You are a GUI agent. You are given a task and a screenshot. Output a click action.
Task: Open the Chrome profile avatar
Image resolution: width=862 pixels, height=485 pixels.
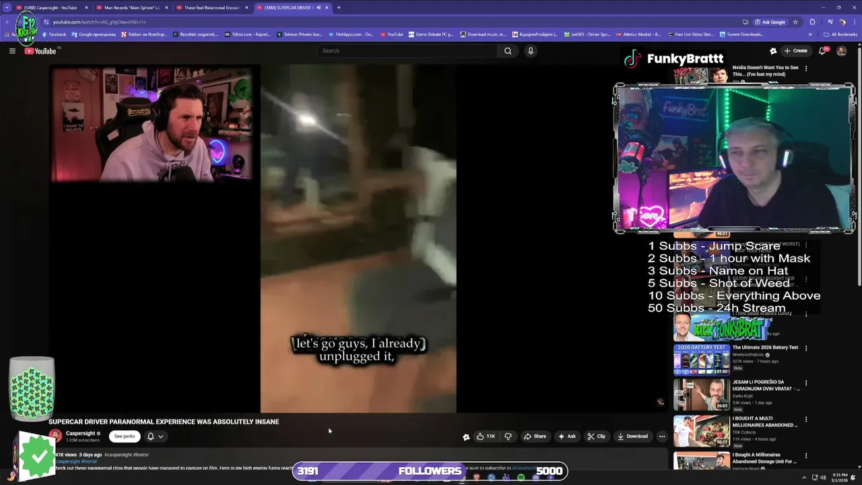click(x=842, y=22)
